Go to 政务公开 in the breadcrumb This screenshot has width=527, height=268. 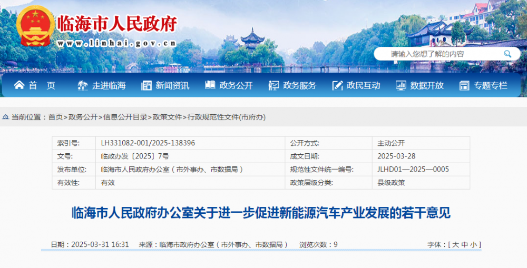83,117
